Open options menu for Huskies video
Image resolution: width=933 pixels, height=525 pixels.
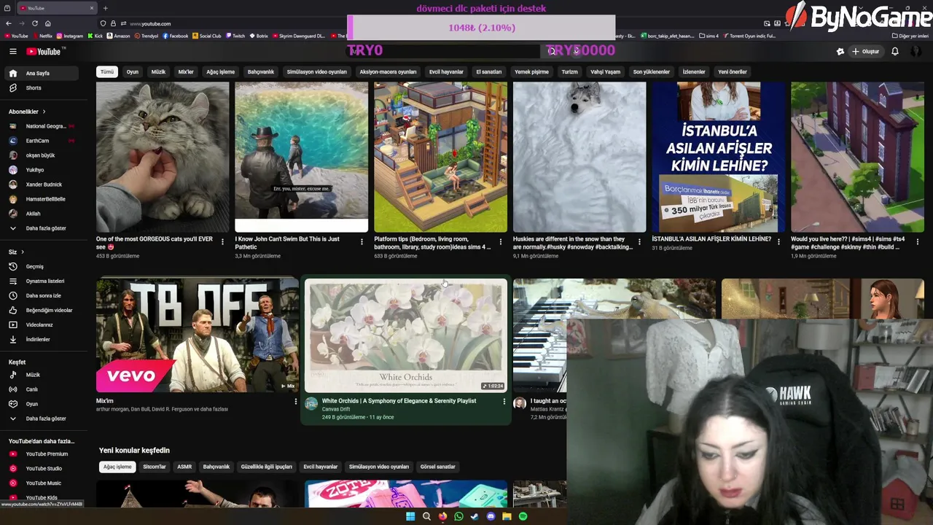[x=639, y=241]
